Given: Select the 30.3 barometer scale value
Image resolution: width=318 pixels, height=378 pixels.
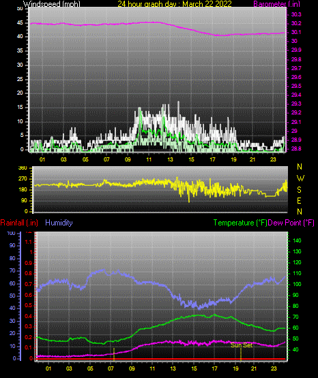Looking at the screenshot, I should 296,14.
